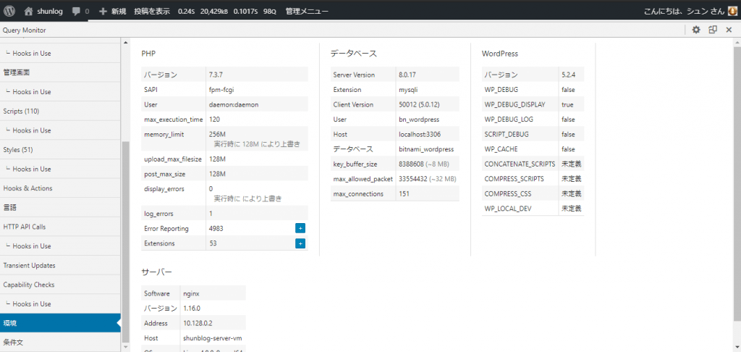Click max_execution_time value 120
741x352 pixels.
(214, 120)
